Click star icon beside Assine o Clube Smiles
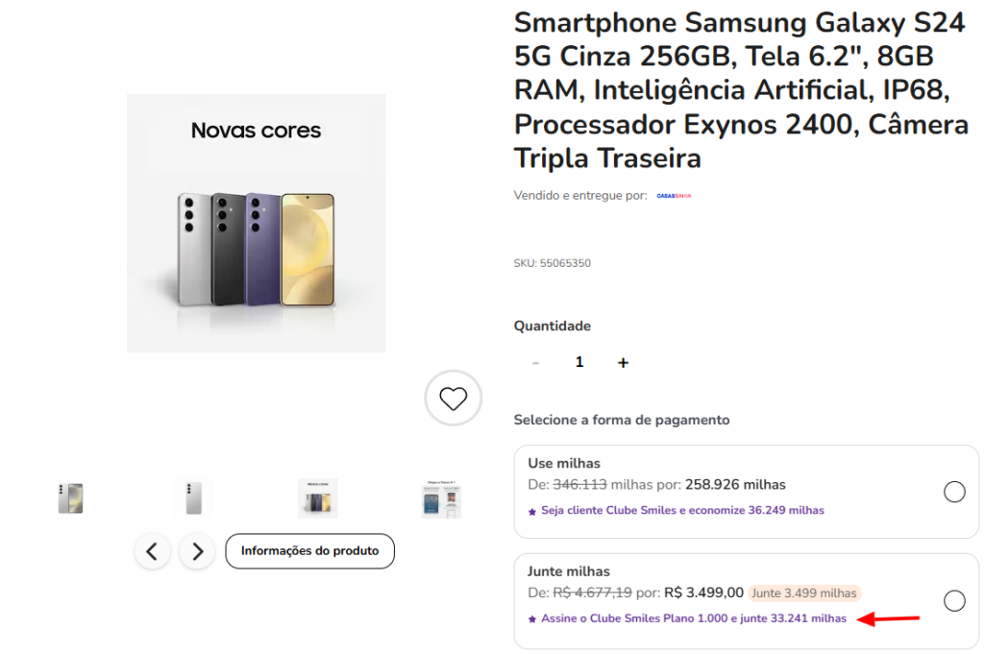984x654 pixels. (x=532, y=619)
